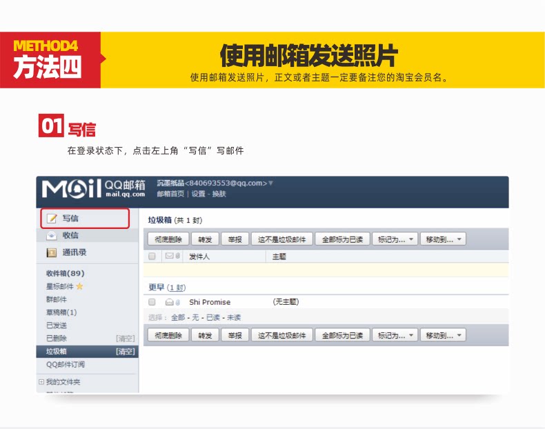Click upper 彻底删除 button
545x429 pixels.
(168, 239)
